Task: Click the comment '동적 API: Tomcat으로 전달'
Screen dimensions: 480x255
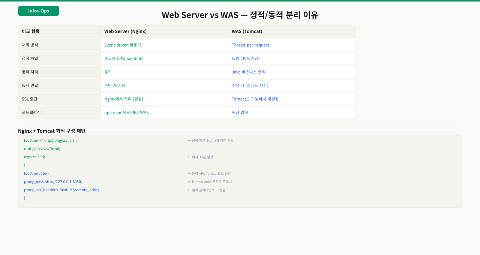Action: pyautogui.click(x=211, y=174)
